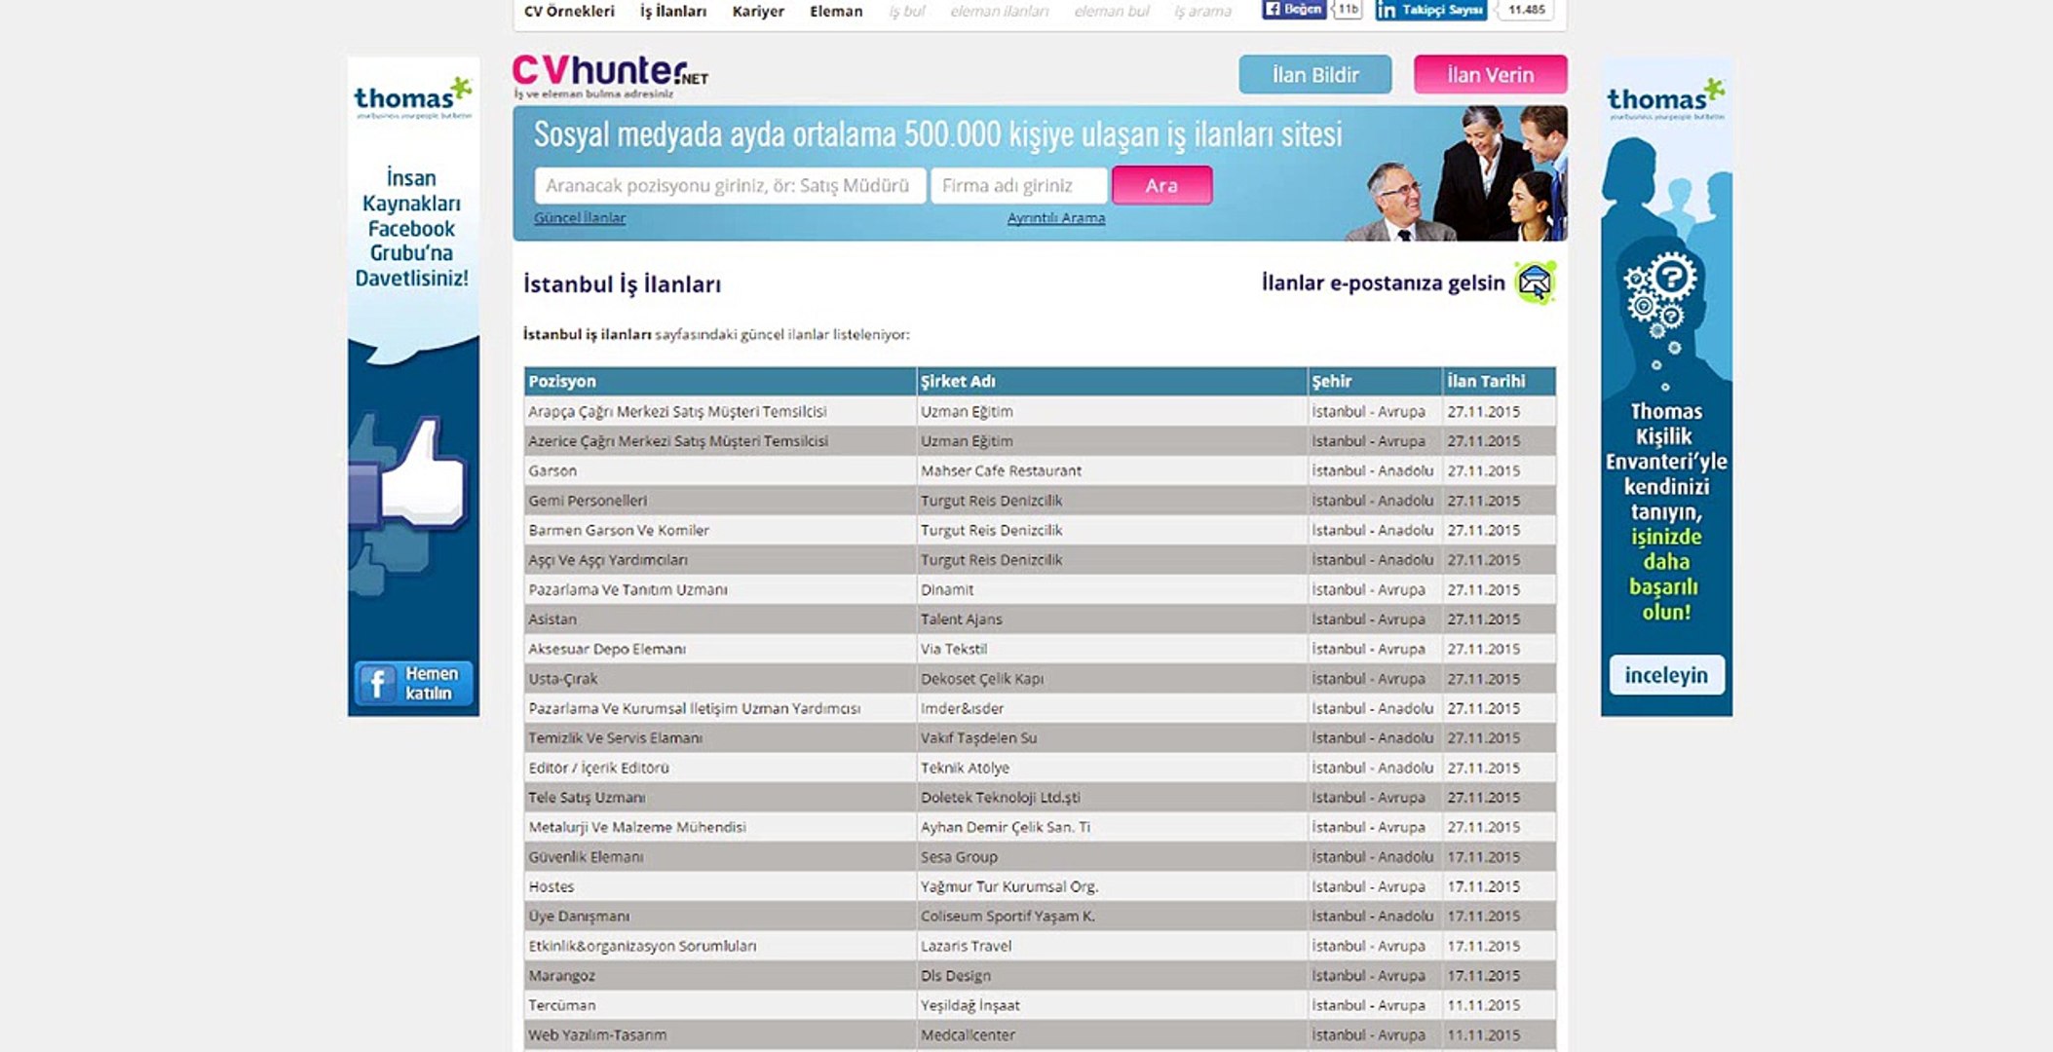Open the Ayrıntılı Arama link

[x=1055, y=218]
